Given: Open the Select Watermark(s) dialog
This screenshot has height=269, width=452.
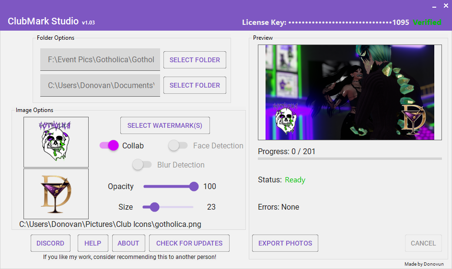Looking at the screenshot, I should (165, 125).
